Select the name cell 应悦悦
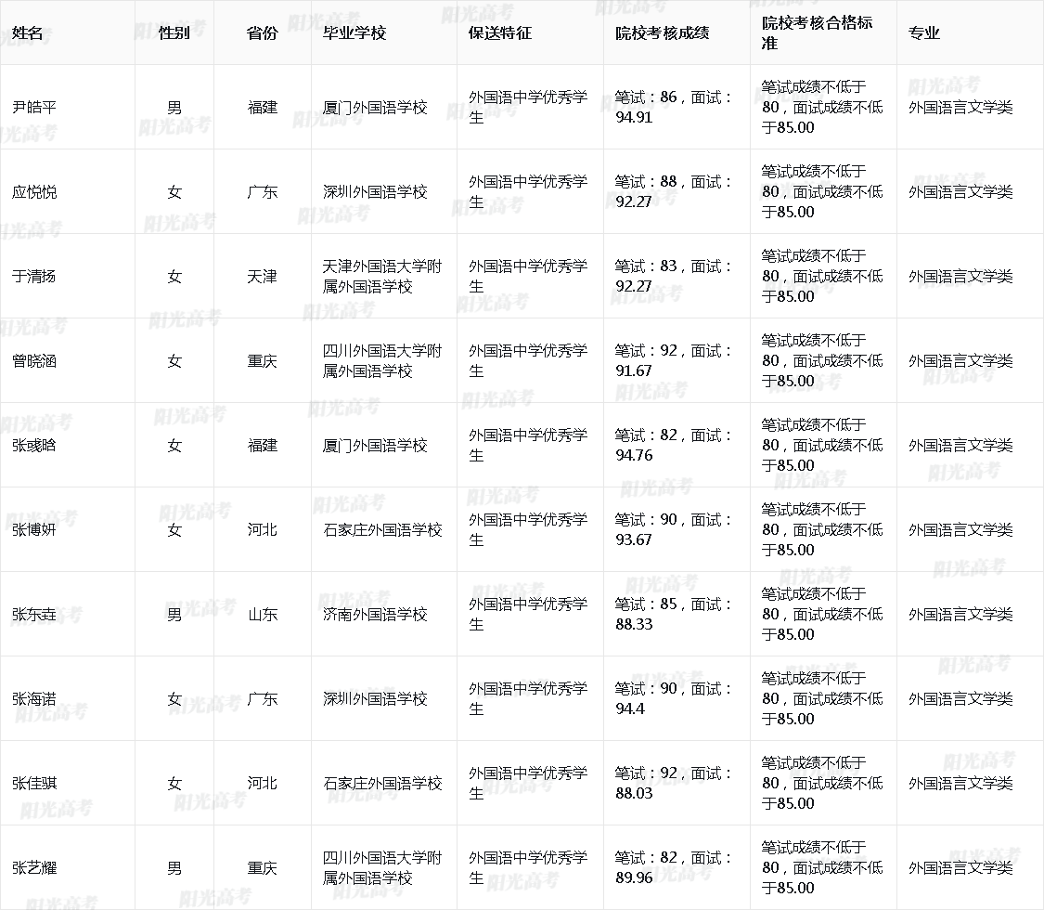 34,192
